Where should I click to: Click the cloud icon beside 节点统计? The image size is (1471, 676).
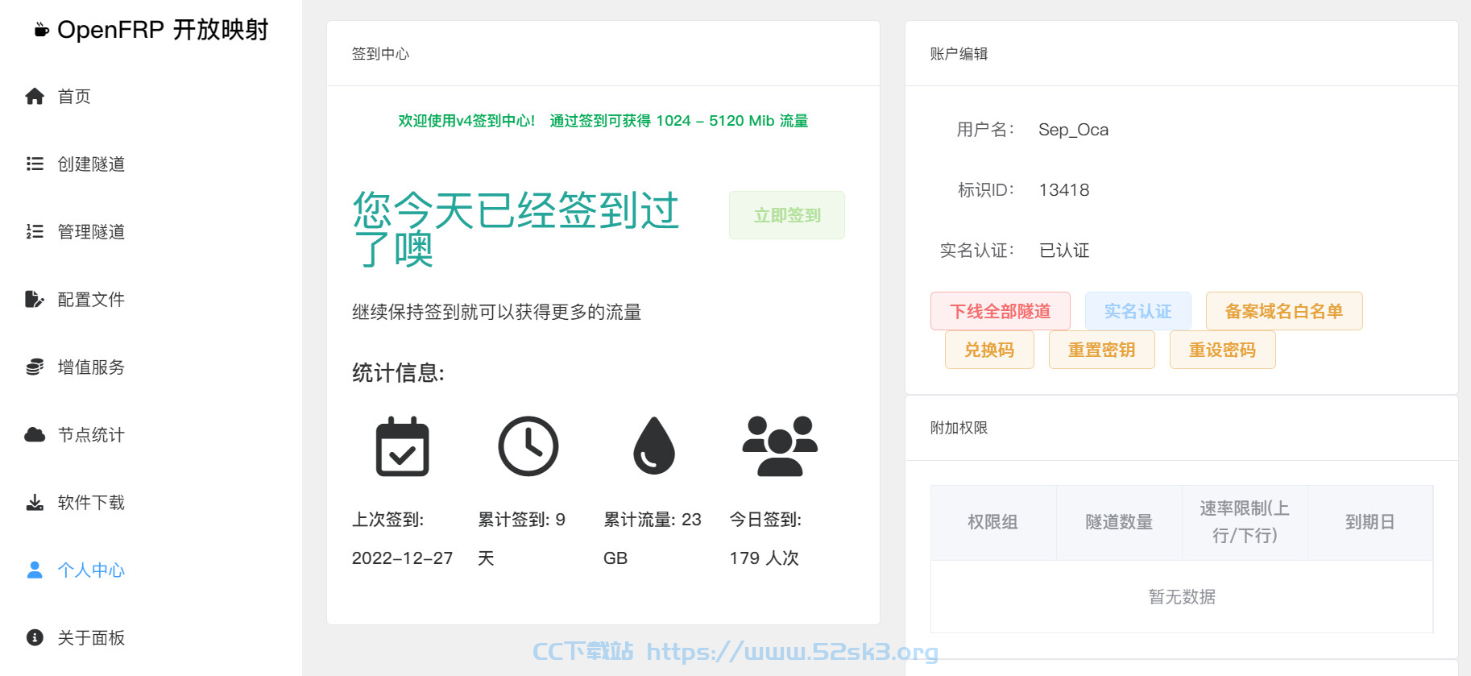click(x=35, y=435)
